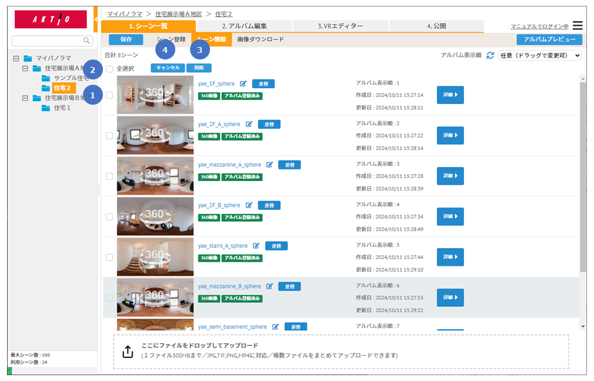The height and width of the screenshot is (381, 594).
Task: Collapse the マイパノラマ tree node
Action: click(x=16, y=58)
